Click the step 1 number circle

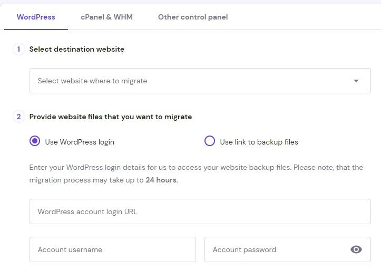coord(18,49)
